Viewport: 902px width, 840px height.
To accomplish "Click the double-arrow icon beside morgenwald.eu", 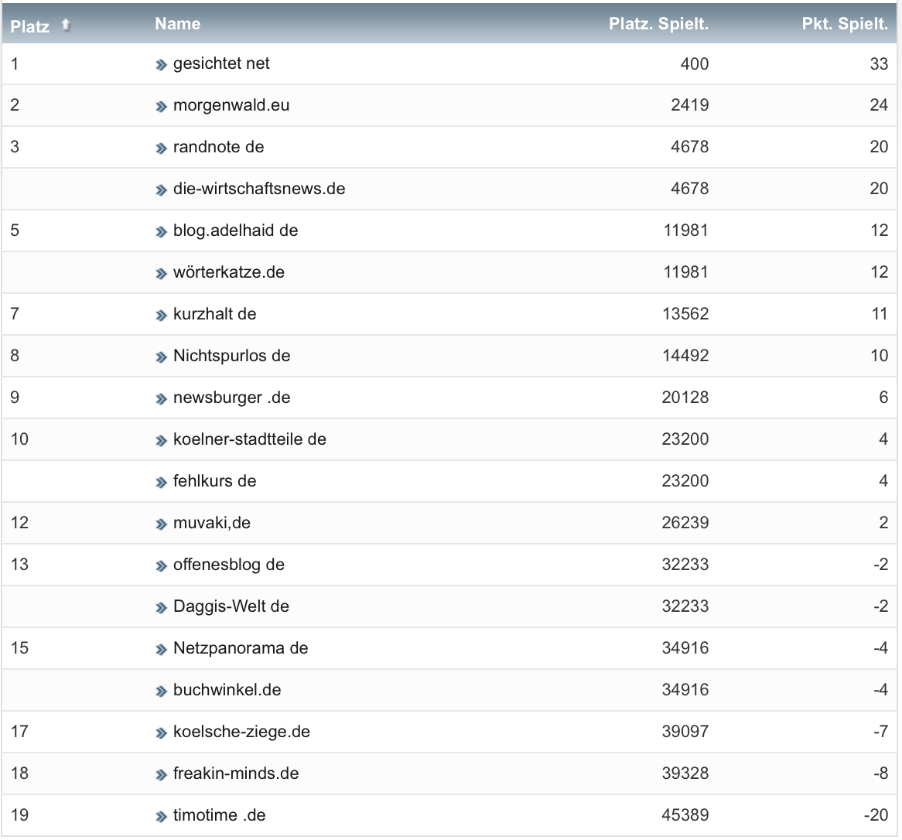I will [x=161, y=107].
